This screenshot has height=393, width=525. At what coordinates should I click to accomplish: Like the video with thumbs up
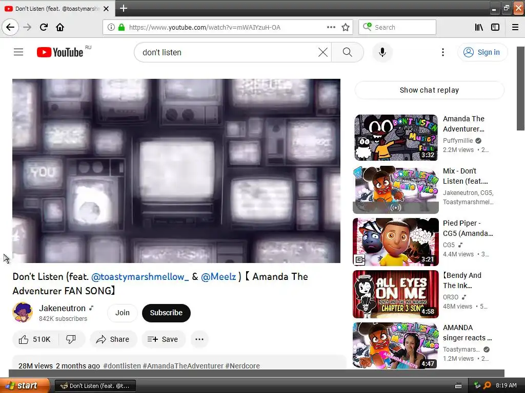tap(35, 339)
